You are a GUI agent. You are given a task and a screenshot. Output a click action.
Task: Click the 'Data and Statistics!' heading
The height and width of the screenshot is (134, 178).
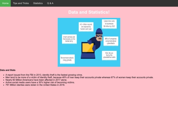coord(89,12)
